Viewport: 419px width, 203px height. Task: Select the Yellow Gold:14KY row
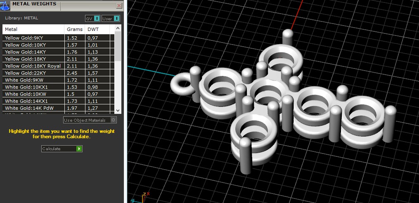tap(59, 52)
